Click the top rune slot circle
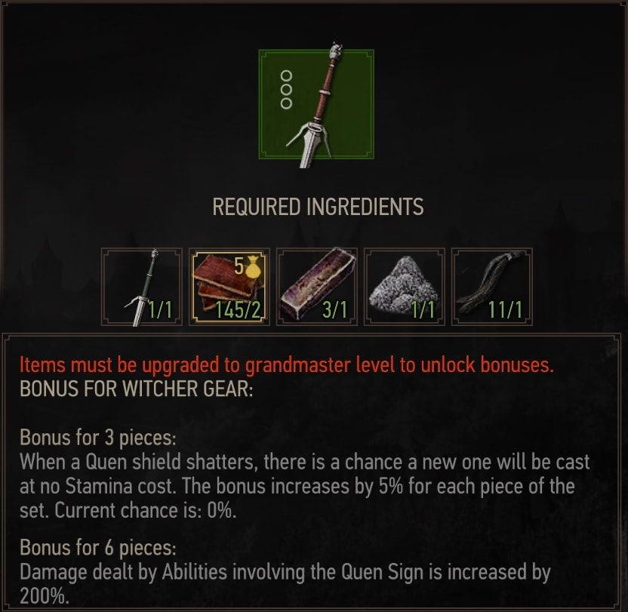 pyautogui.click(x=286, y=75)
